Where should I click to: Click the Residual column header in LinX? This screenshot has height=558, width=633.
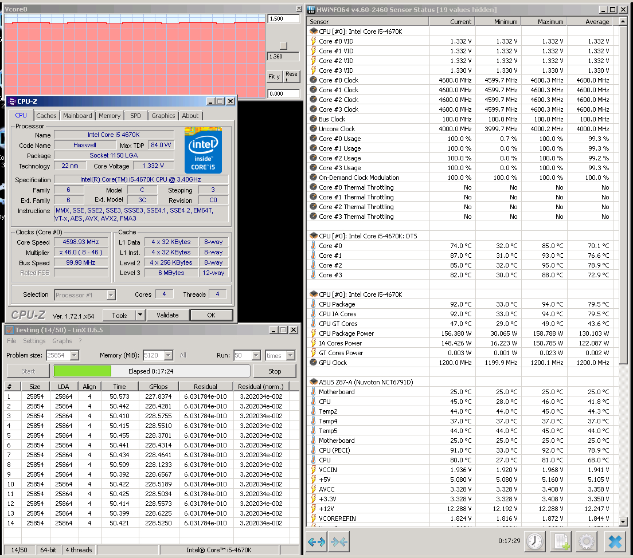(205, 387)
